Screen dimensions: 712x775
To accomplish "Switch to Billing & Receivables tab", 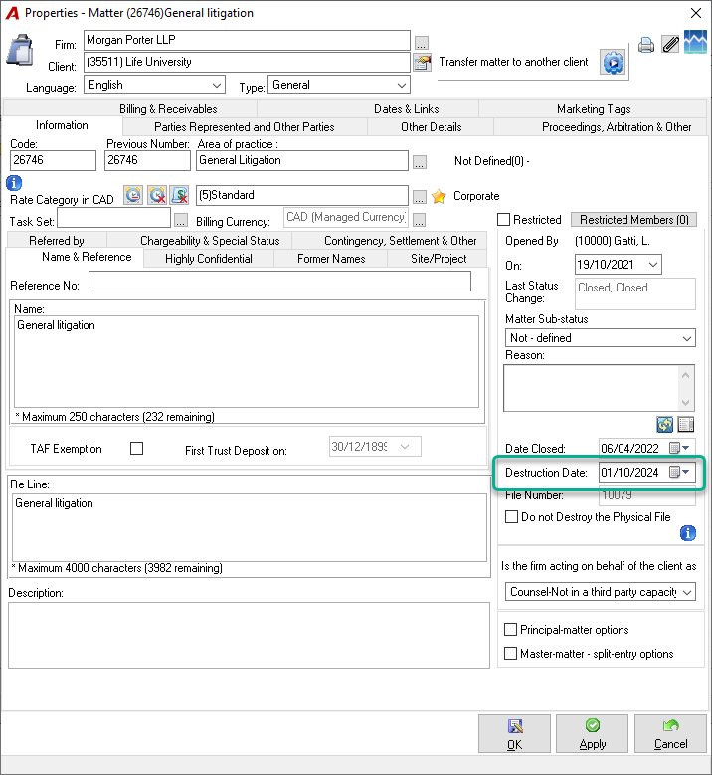I will (168, 109).
